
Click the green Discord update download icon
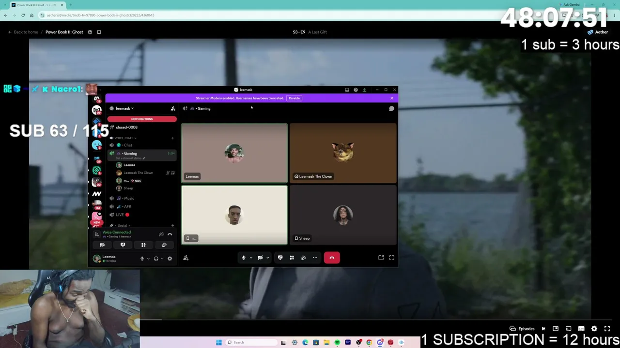pos(364,90)
